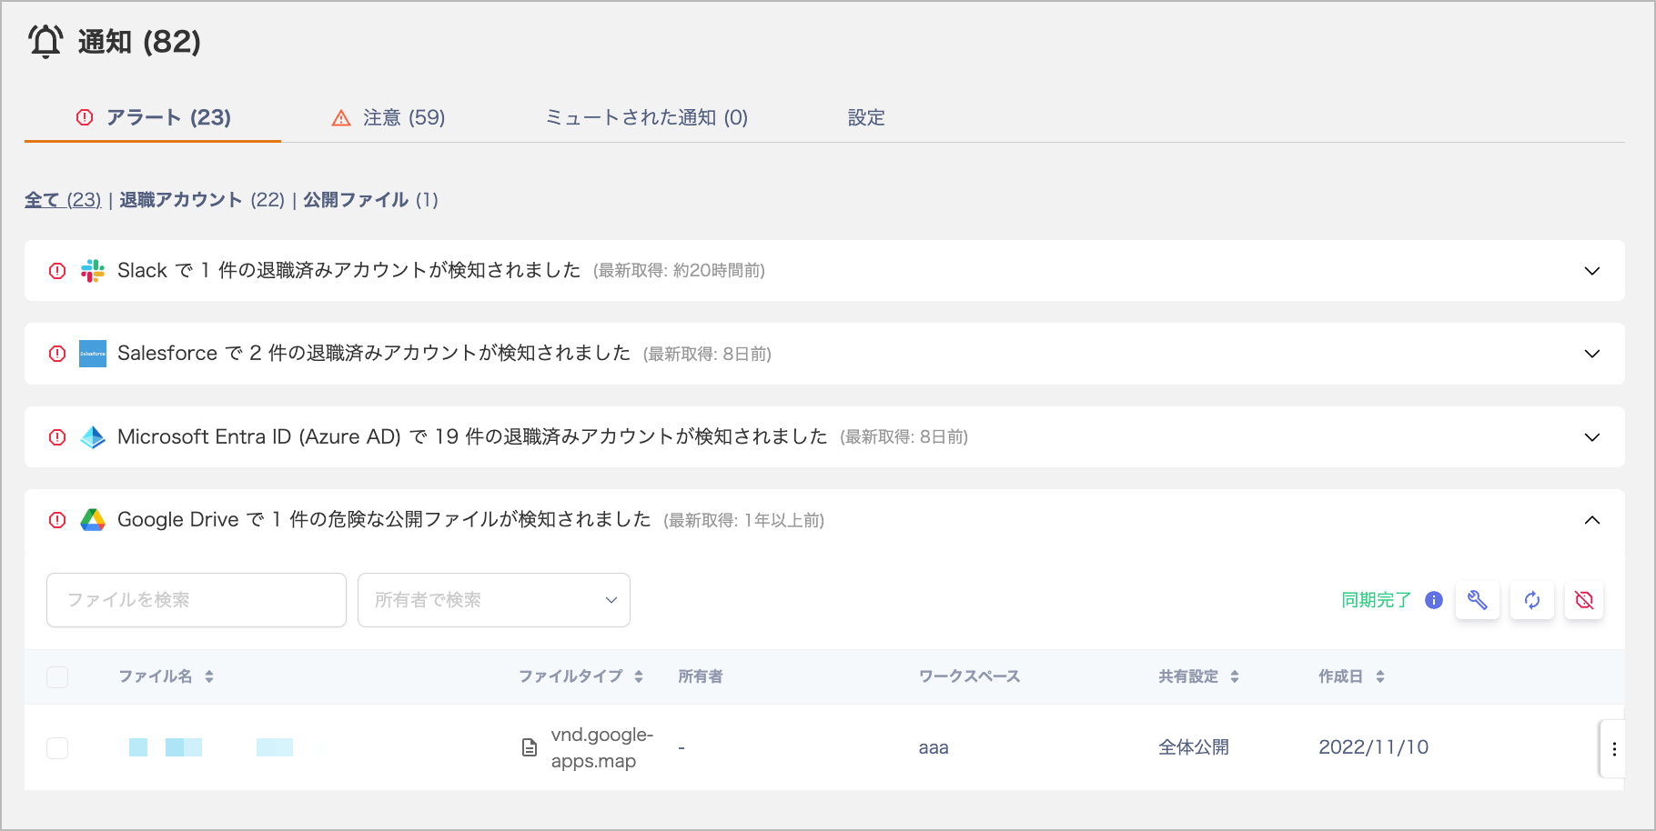Image resolution: width=1656 pixels, height=831 pixels.
Task: Click the alert icon on Salesforce row
Action: [57, 354]
